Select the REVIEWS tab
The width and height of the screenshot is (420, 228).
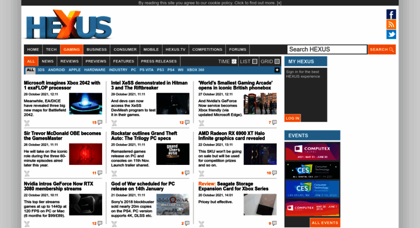(x=69, y=61)
